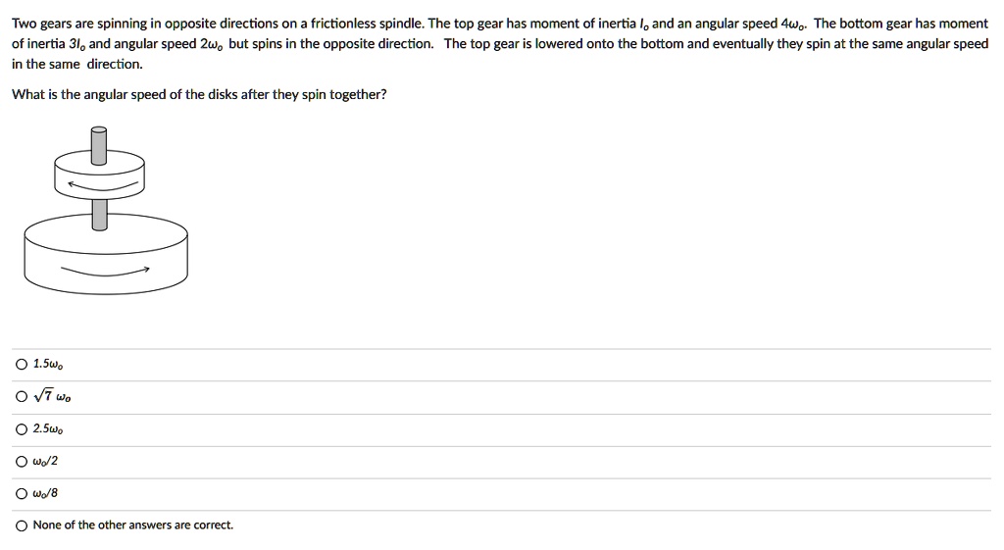Click the right-pointing rotation arrow on the bottom gear
Screen dimensions: 1004x550
click(105, 272)
